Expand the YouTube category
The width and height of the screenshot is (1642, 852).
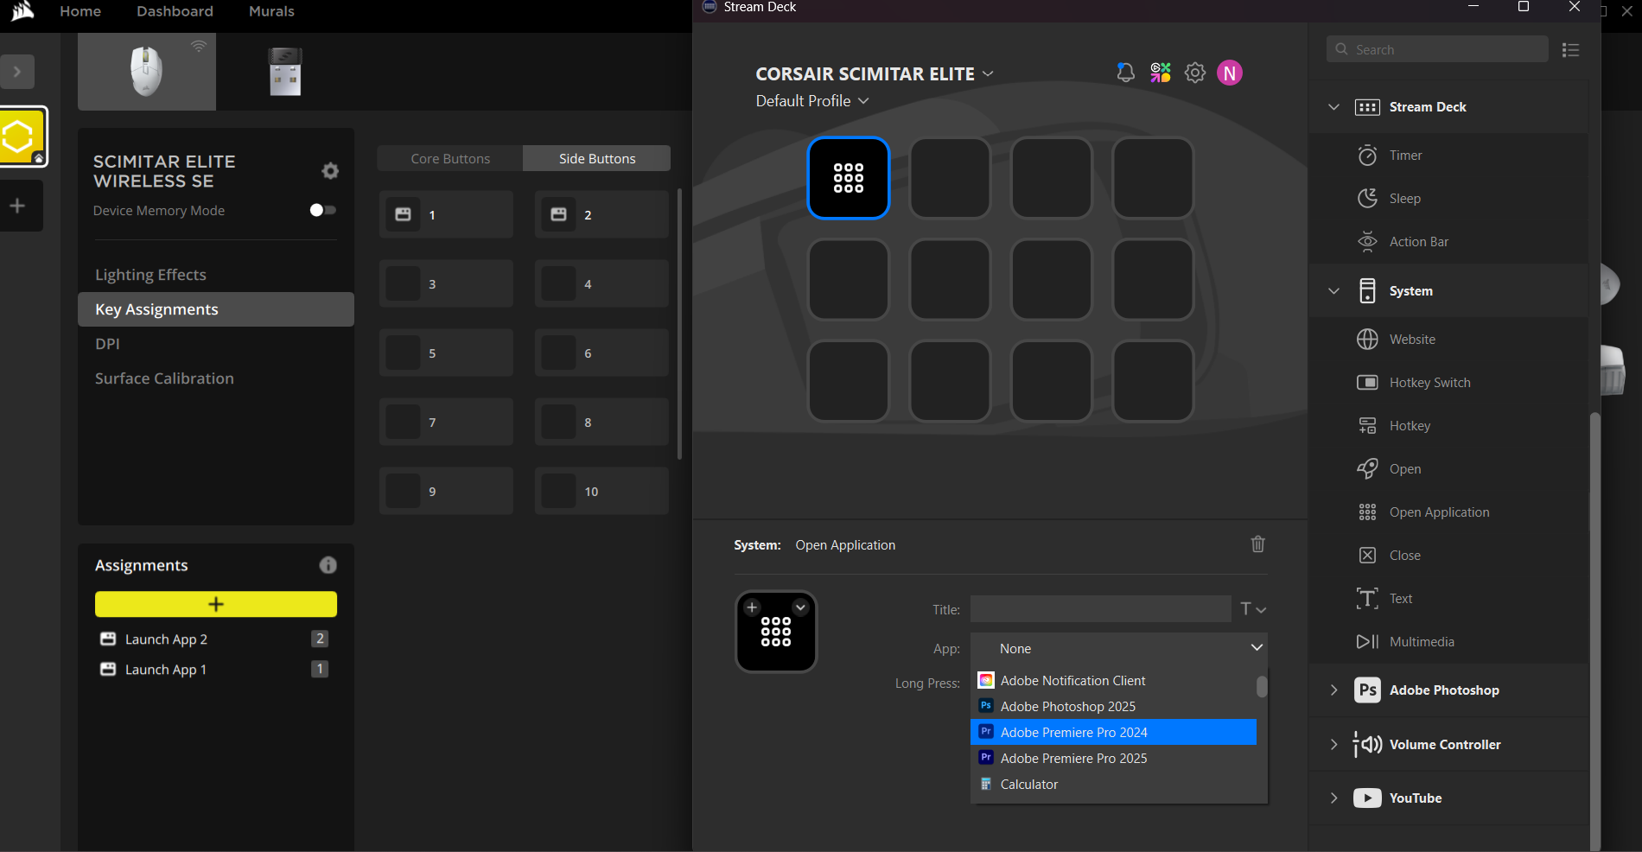pos(1333,798)
